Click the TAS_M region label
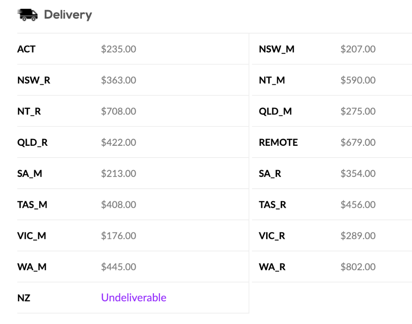 (x=32, y=205)
